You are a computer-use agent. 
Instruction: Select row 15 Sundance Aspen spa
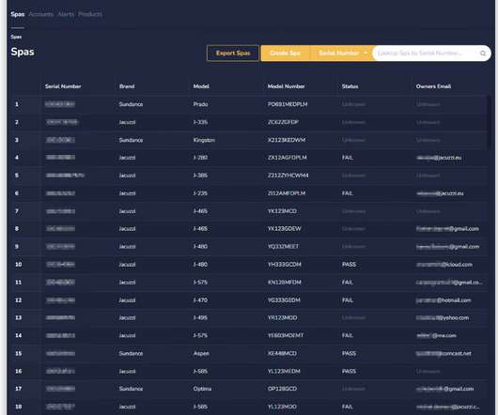250,353
